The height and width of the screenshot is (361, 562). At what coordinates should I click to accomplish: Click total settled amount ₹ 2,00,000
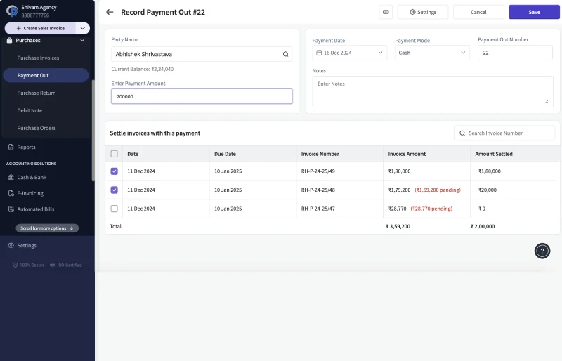[x=483, y=227]
